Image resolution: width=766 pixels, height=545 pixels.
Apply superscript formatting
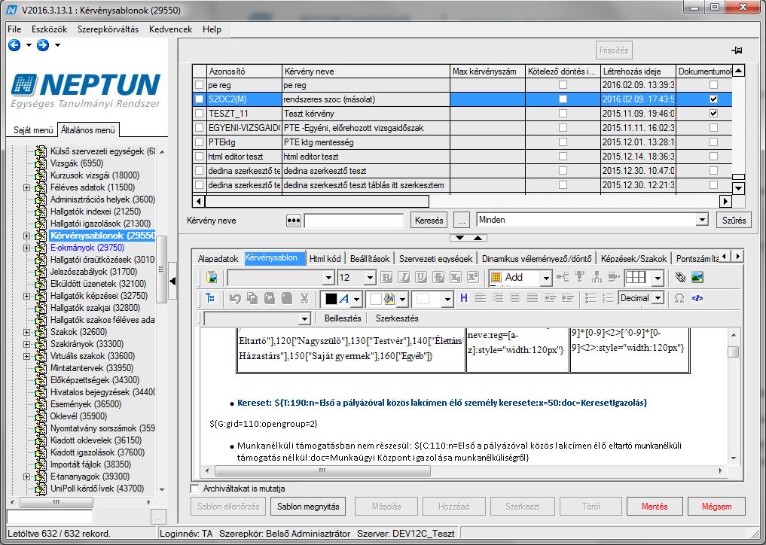[472, 277]
